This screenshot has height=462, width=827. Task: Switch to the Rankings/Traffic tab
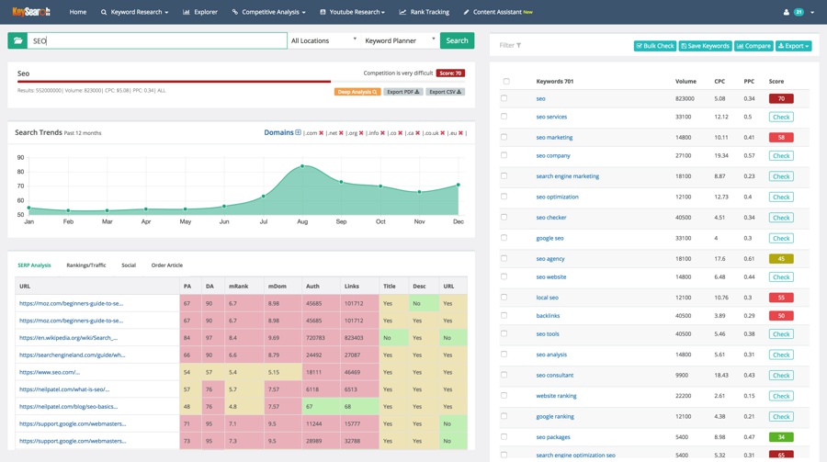[86, 265]
